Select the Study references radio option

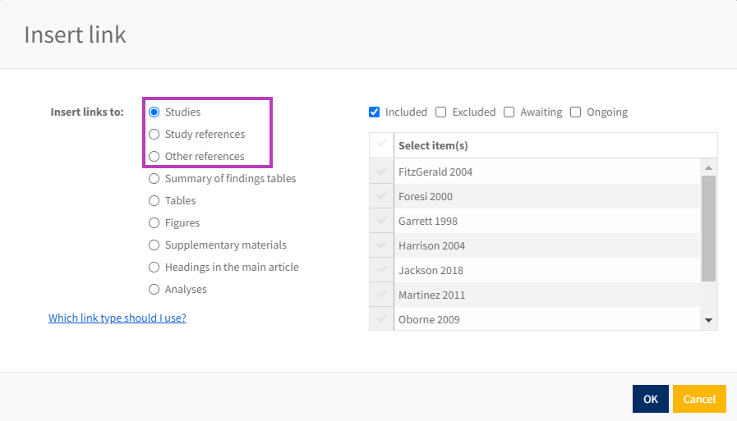click(154, 135)
